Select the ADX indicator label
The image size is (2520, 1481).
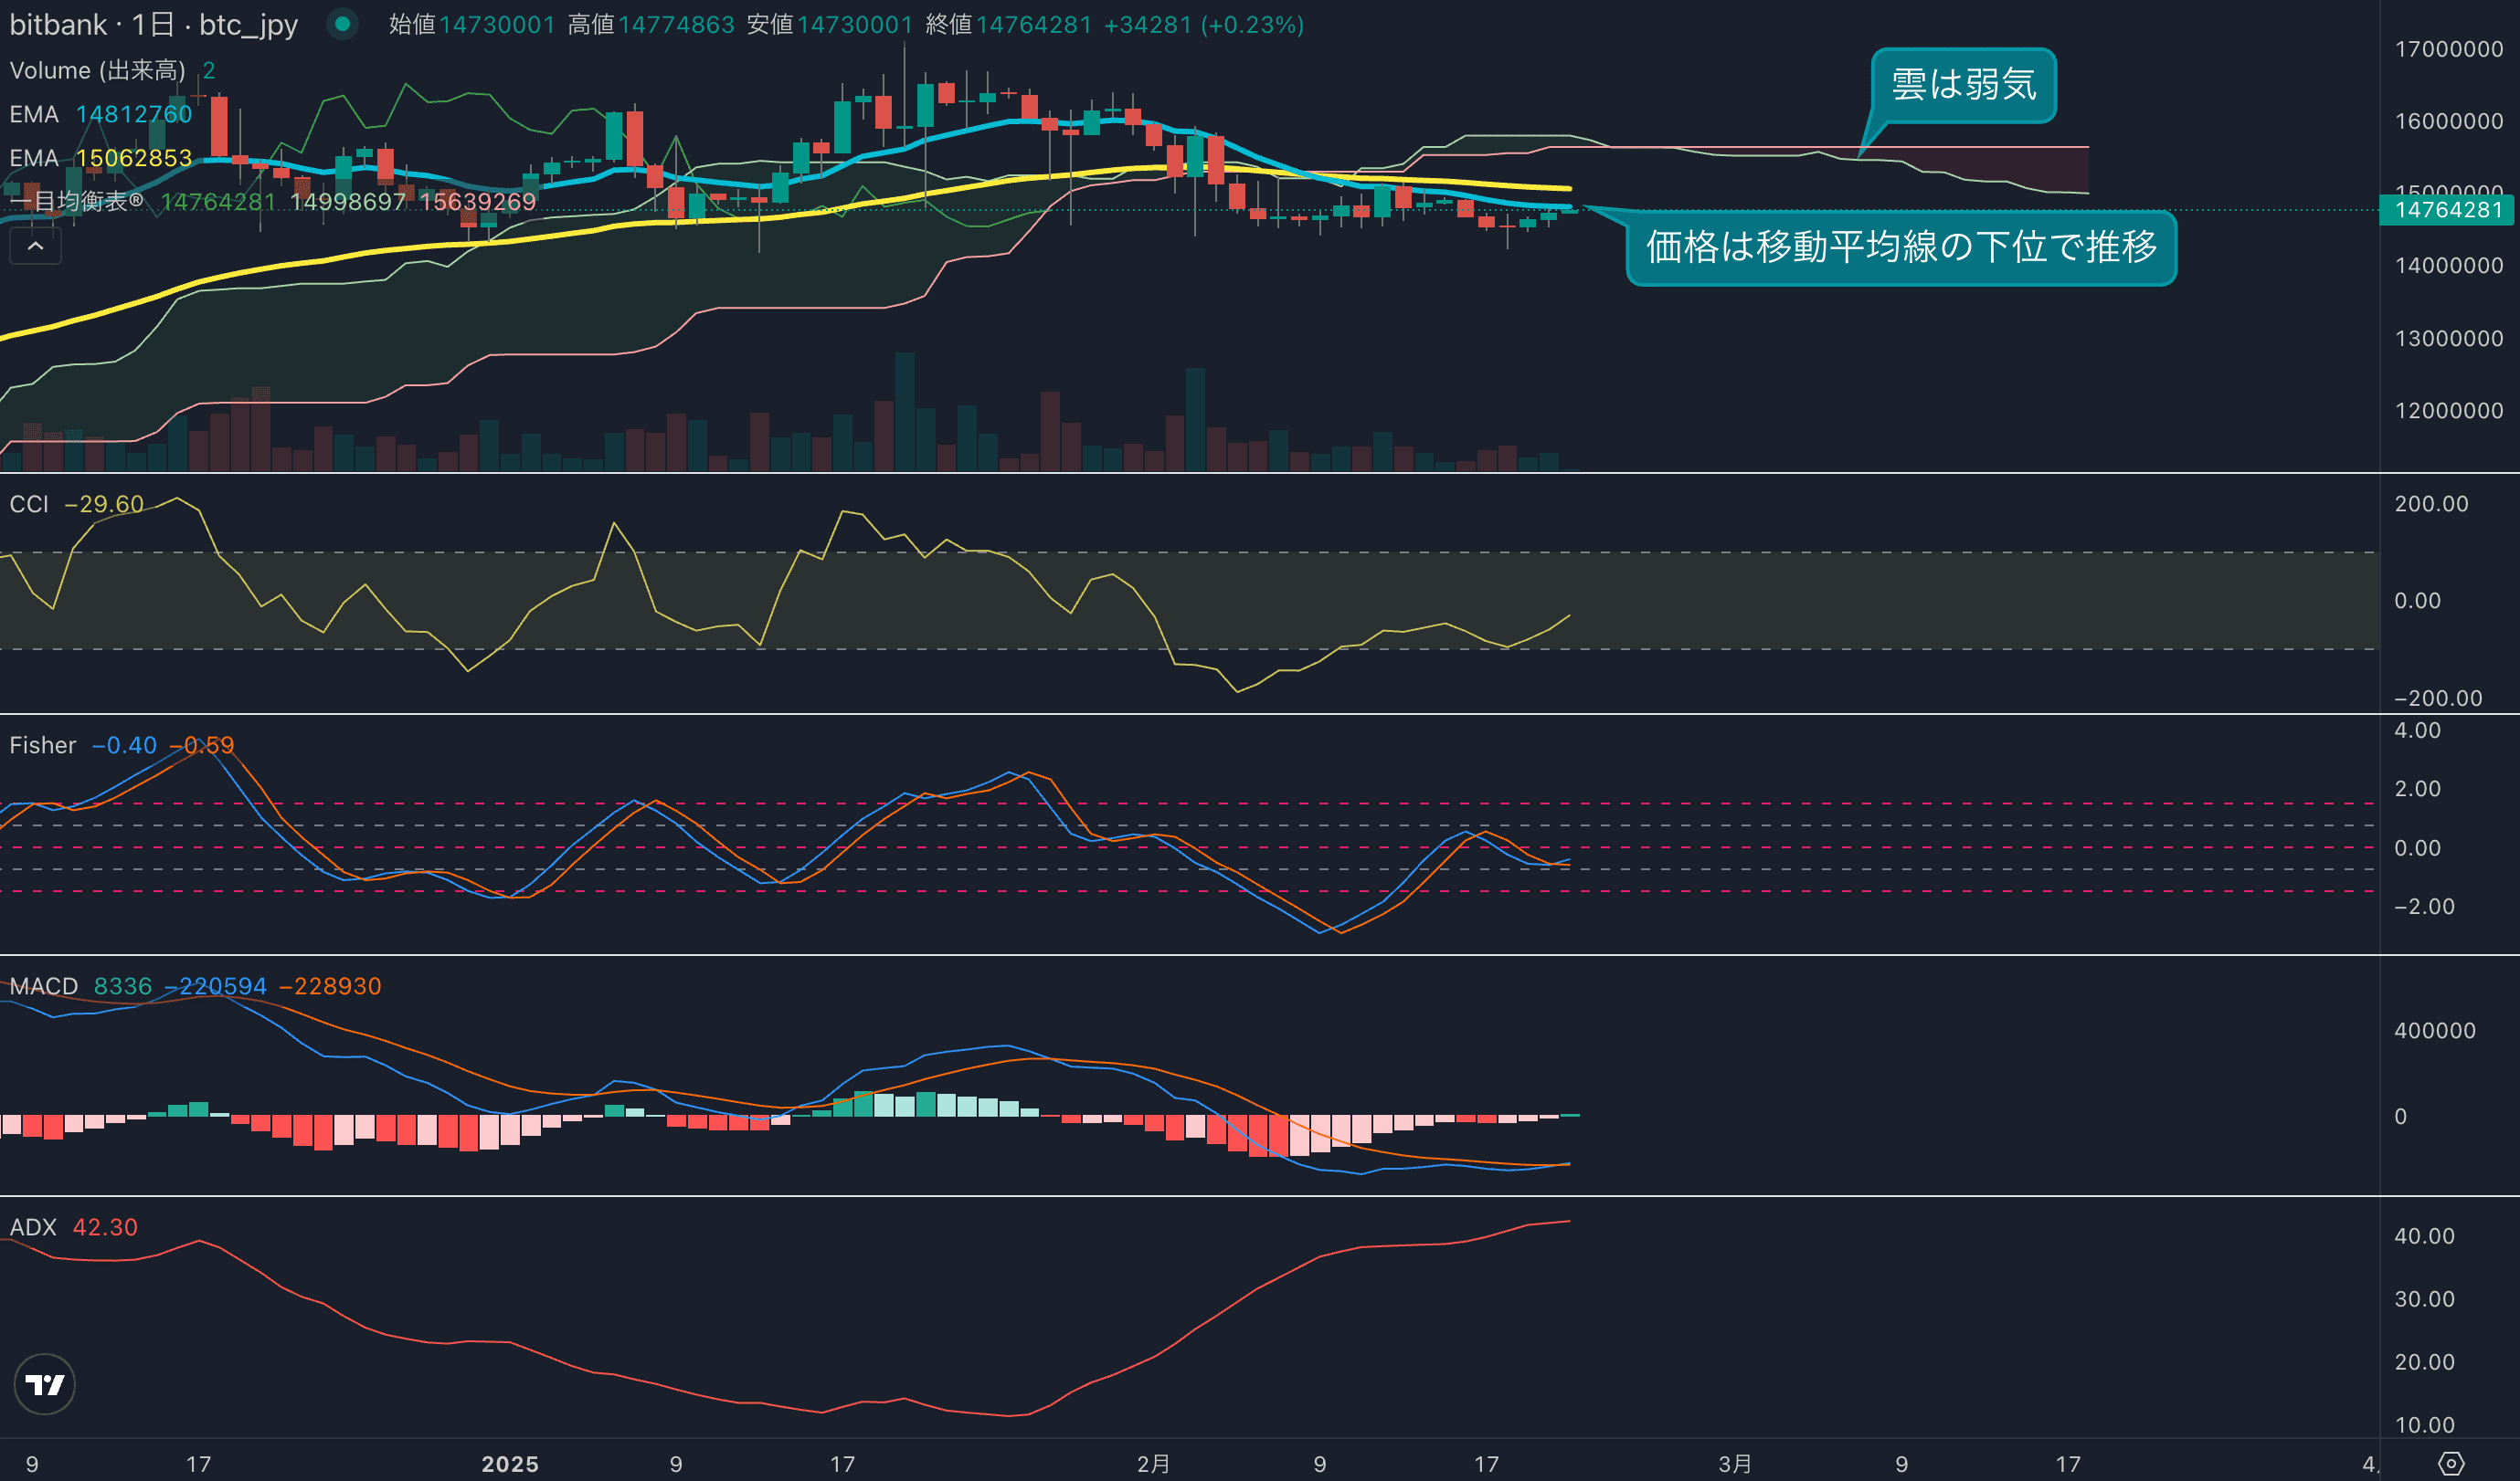[x=32, y=1227]
